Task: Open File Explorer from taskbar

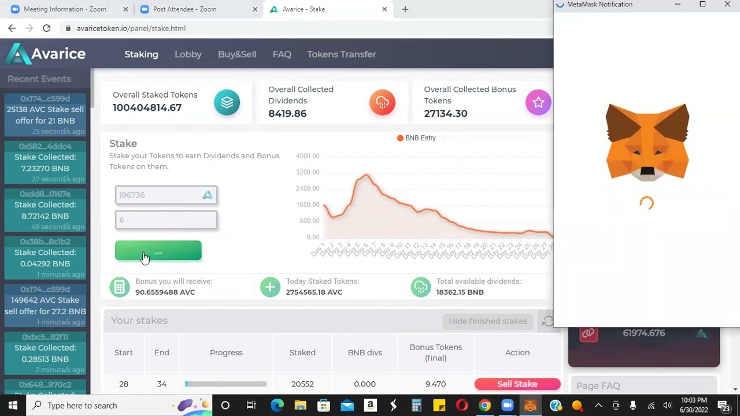Action: pyautogui.click(x=300, y=405)
